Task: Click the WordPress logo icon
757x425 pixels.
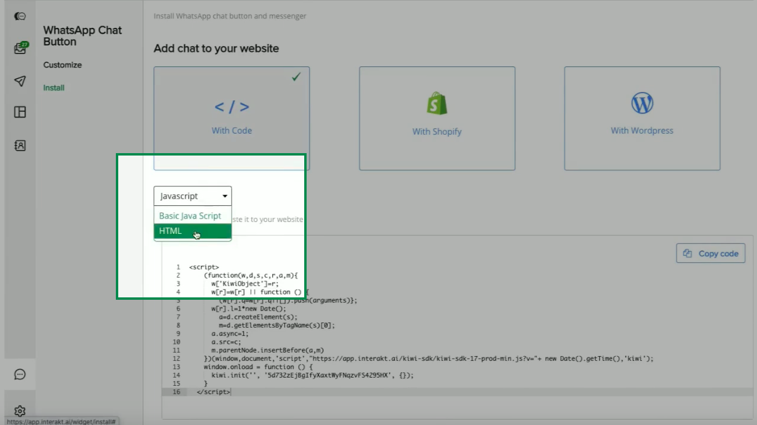Action: (642, 103)
